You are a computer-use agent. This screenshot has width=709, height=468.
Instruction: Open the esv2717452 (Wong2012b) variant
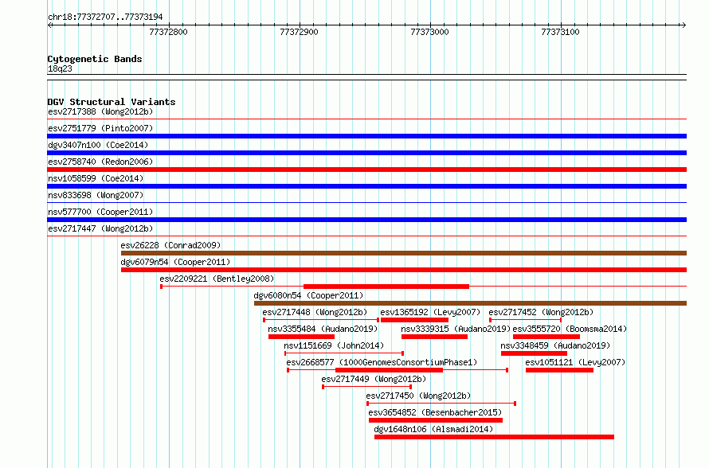pyautogui.click(x=541, y=312)
